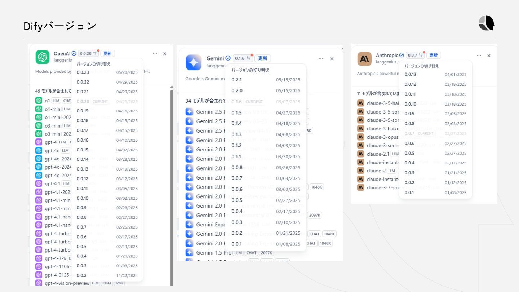
Task: Select Anthropic version 0.0.8
Action: (x=435, y=123)
